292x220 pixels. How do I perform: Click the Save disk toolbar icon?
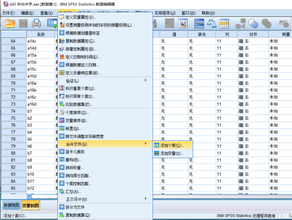coord(23,23)
